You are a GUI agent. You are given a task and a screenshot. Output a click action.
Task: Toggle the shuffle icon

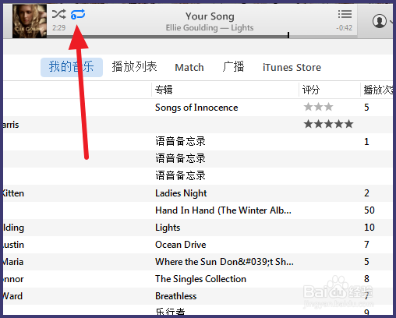point(58,14)
